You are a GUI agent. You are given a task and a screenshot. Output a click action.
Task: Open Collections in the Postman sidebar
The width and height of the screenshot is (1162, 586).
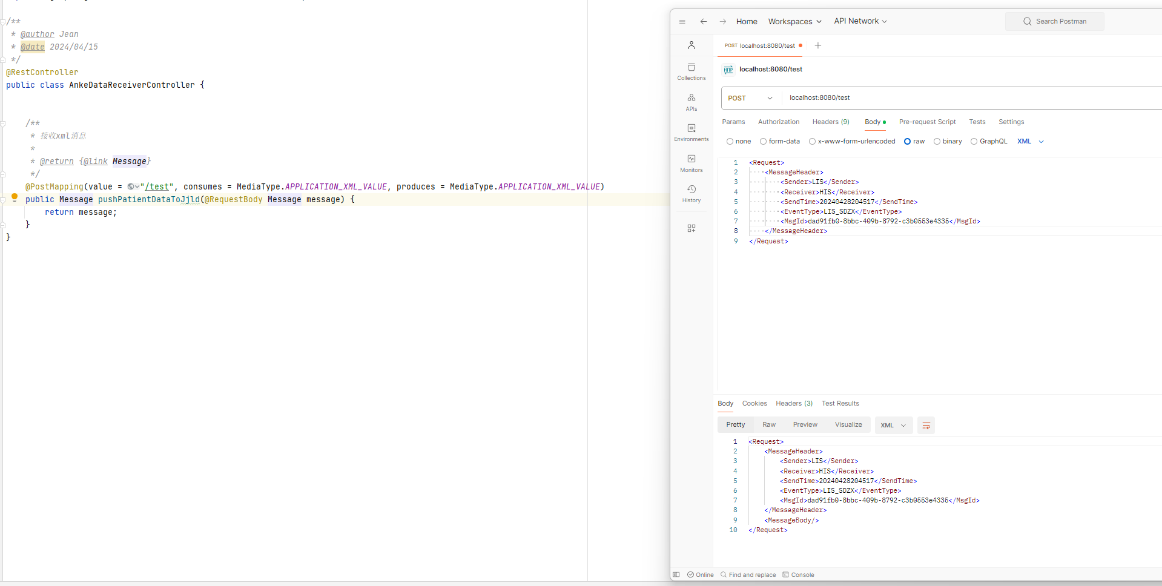[692, 71]
